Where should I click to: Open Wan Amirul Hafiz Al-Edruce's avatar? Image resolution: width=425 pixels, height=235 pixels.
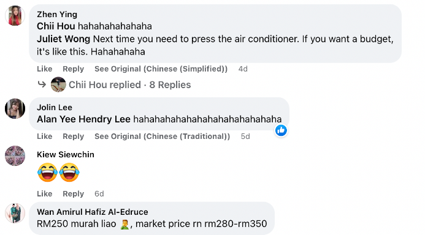(x=15, y=213)
